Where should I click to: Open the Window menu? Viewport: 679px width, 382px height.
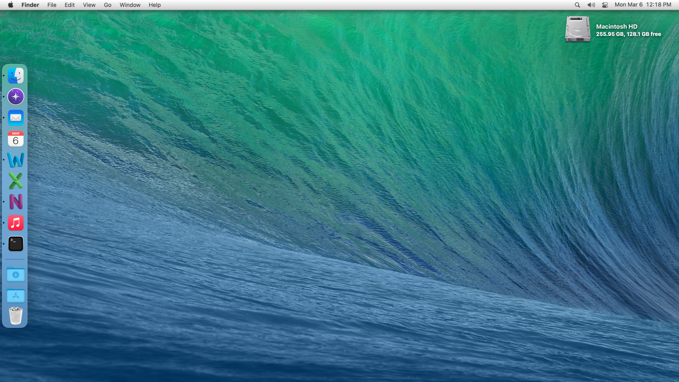[130, 5]
